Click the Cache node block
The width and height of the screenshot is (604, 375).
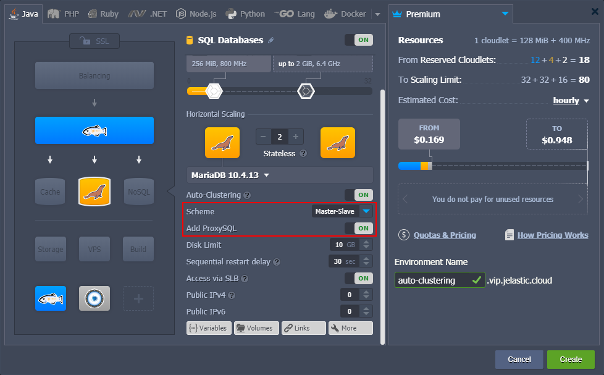pyautogui.click(x=50, y=192)
